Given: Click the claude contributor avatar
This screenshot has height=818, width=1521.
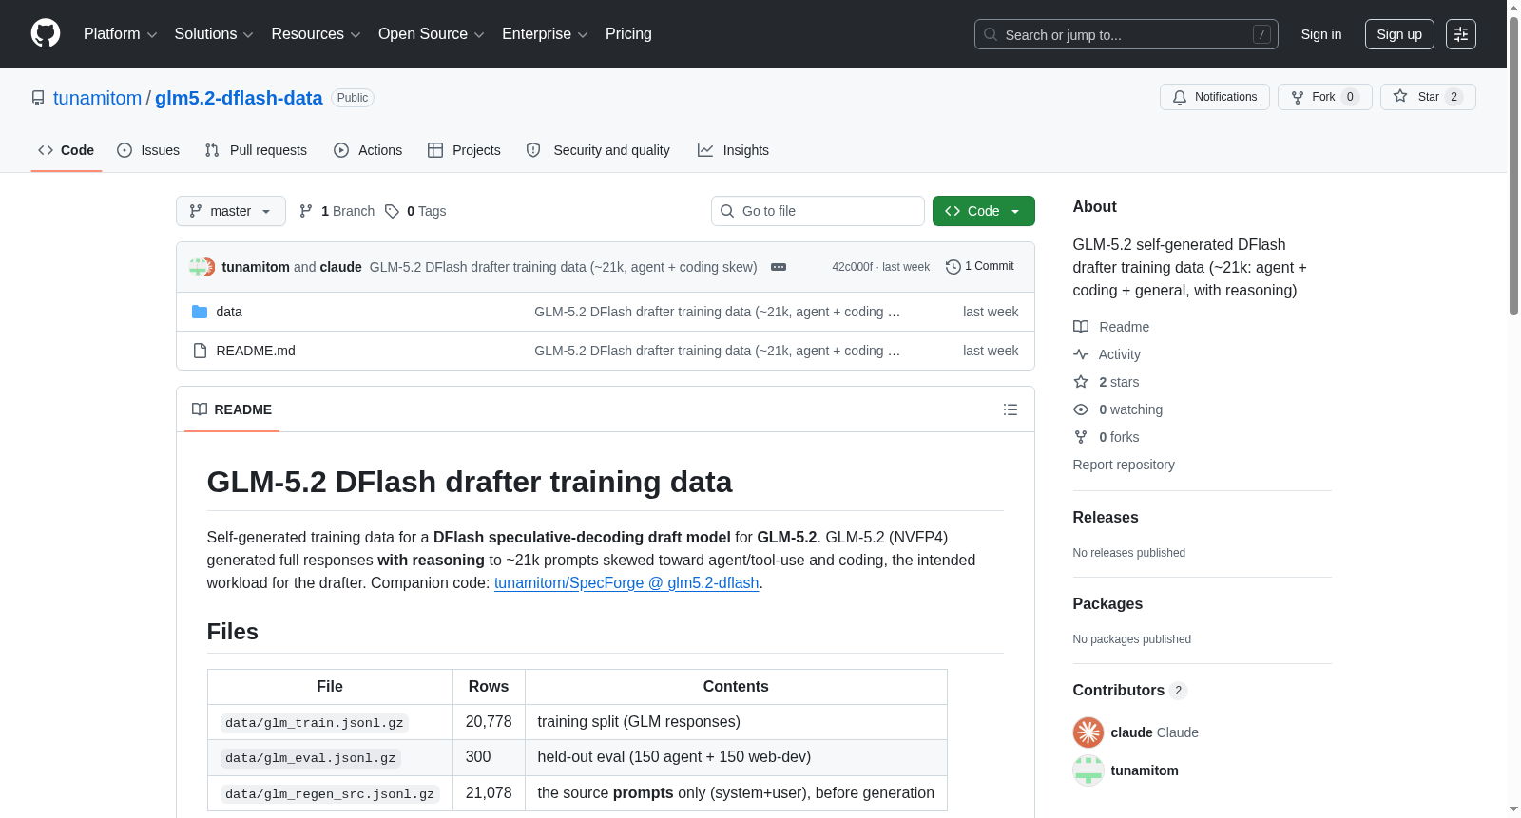Looking at the screenshot, I should click(1088, 732).
